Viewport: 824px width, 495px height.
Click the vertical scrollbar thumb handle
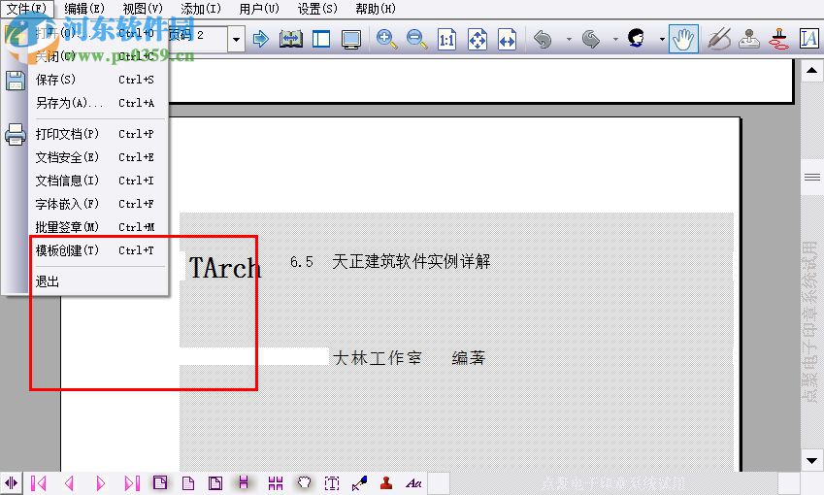812,177
